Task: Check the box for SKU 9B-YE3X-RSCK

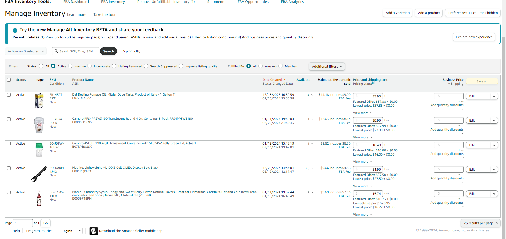Action: [9, 119]
